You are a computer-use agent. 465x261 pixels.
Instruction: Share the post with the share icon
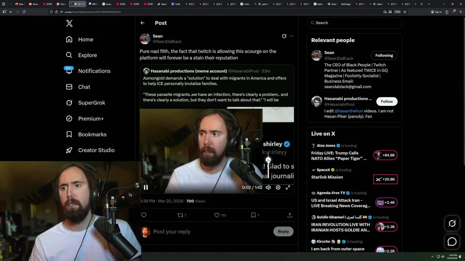tap(290, 215)
